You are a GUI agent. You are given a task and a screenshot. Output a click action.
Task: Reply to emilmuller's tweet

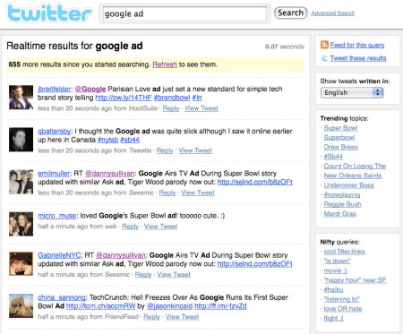click(x=167, y=193)
